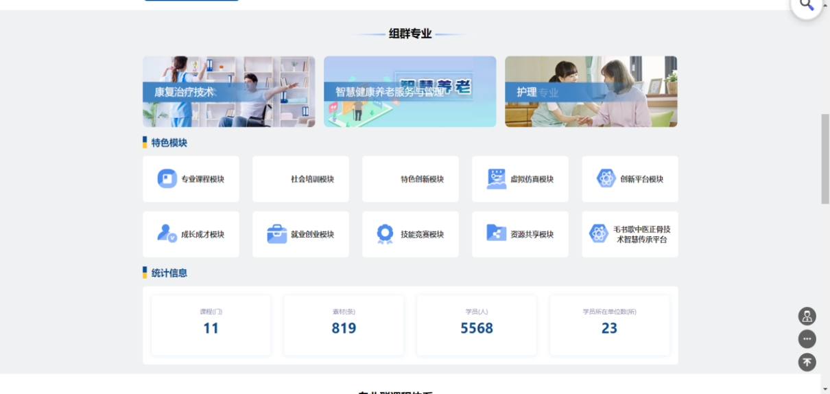This screenshot has height=394, width=830.
Task: Click the customer service avatar icon
Action: 807,316
